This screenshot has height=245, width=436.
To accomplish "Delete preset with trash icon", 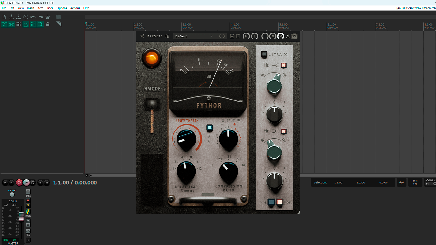I will click(238, 36).
